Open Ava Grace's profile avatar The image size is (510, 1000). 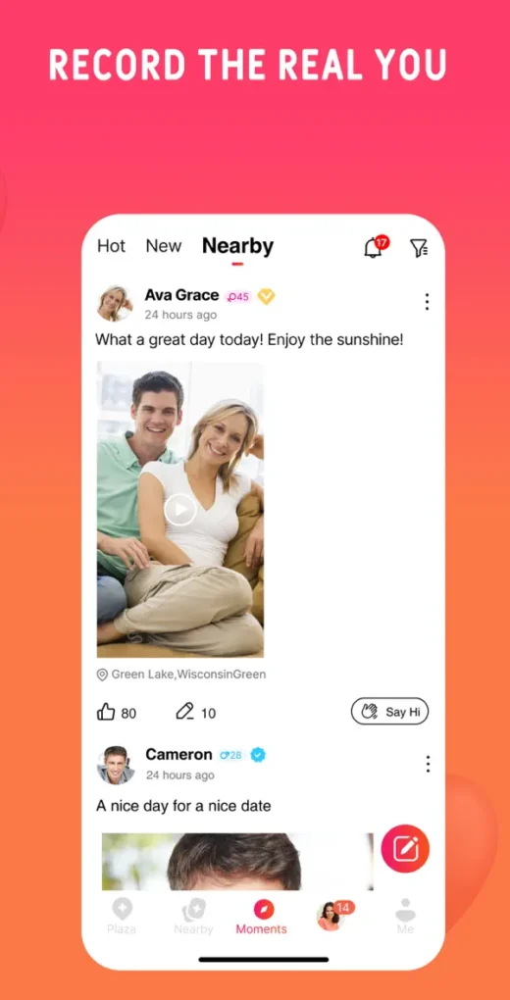[x=115, y=304]
